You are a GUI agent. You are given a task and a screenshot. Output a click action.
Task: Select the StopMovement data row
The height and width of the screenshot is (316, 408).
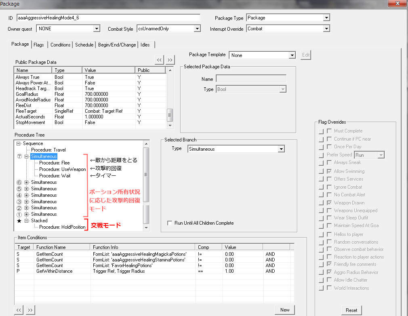(x=90, y=122)
